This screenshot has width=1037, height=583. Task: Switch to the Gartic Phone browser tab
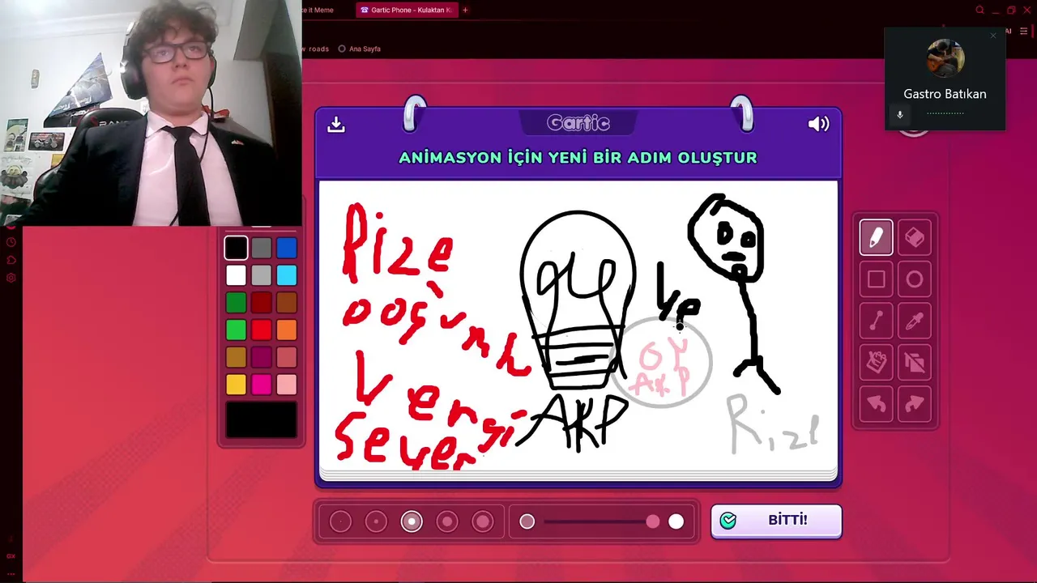click(x=409, y=10)
